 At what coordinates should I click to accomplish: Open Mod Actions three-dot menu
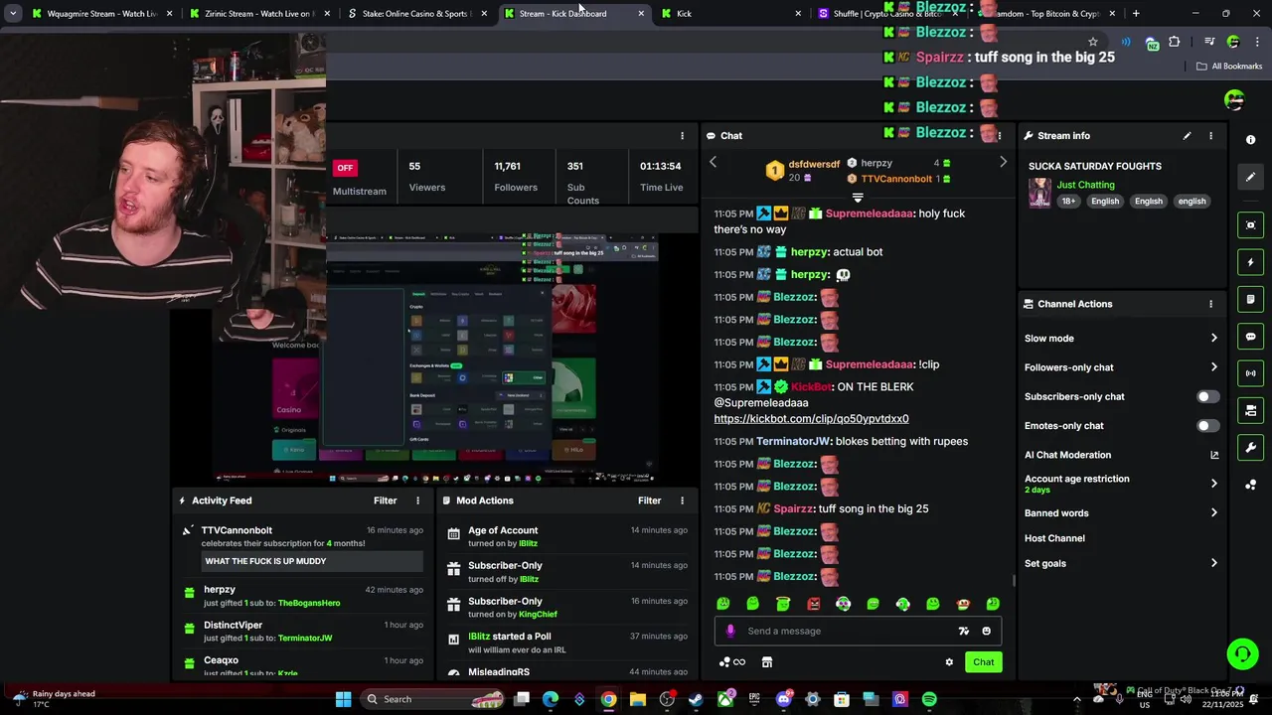[x=682, y=500]
